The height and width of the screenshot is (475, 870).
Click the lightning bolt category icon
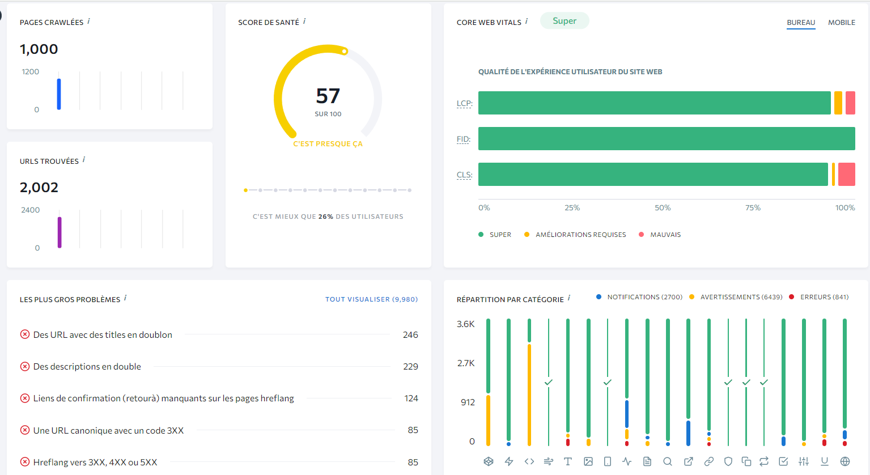tap(509, 461)
